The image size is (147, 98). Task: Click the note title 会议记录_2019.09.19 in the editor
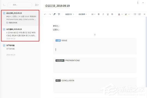pyautogui.click(x=57, y=6)
